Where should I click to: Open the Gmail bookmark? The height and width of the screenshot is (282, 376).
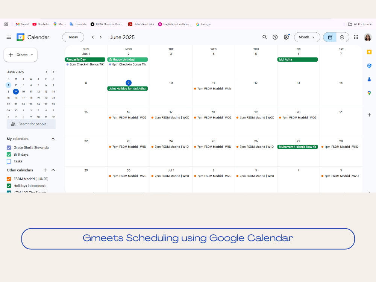click(x=22, y=24)
